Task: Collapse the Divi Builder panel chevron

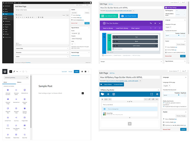Action: point(160,23)
